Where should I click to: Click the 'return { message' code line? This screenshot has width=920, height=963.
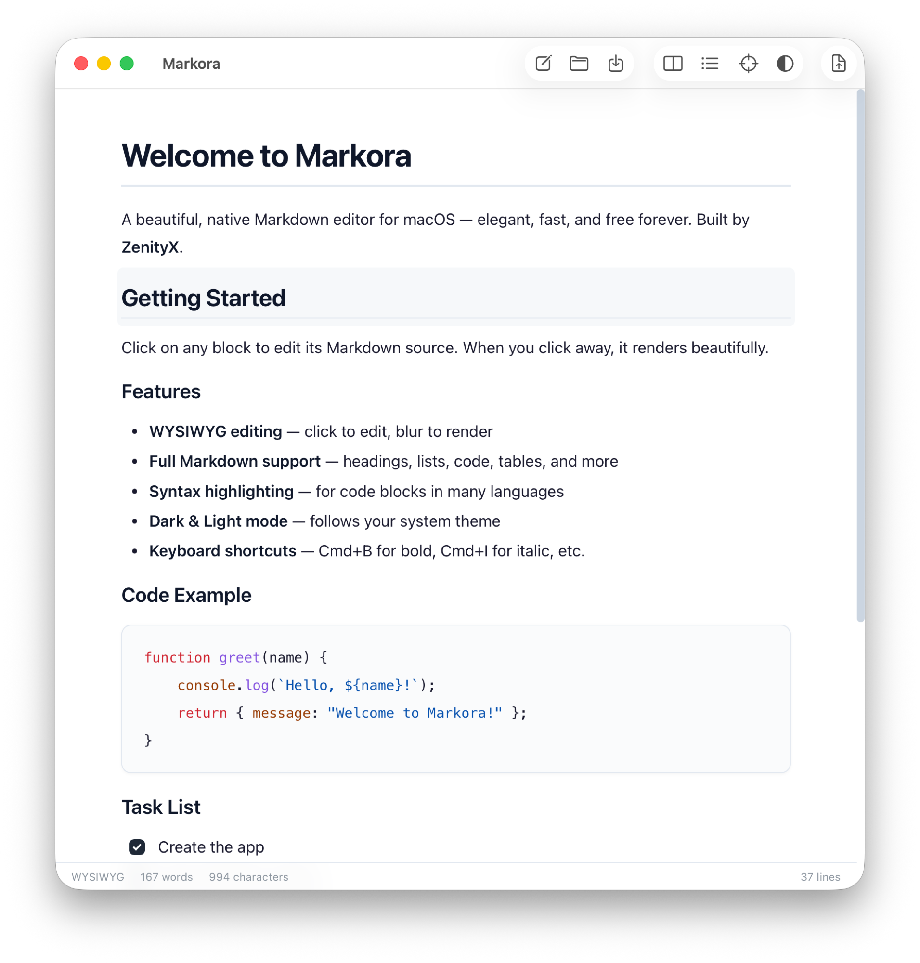pyautogui.click(x=352, y=713)
